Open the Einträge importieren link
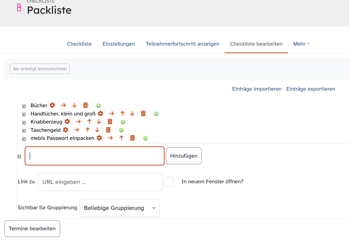The width and height of the screenshot is (349, 241). [257, 89]
